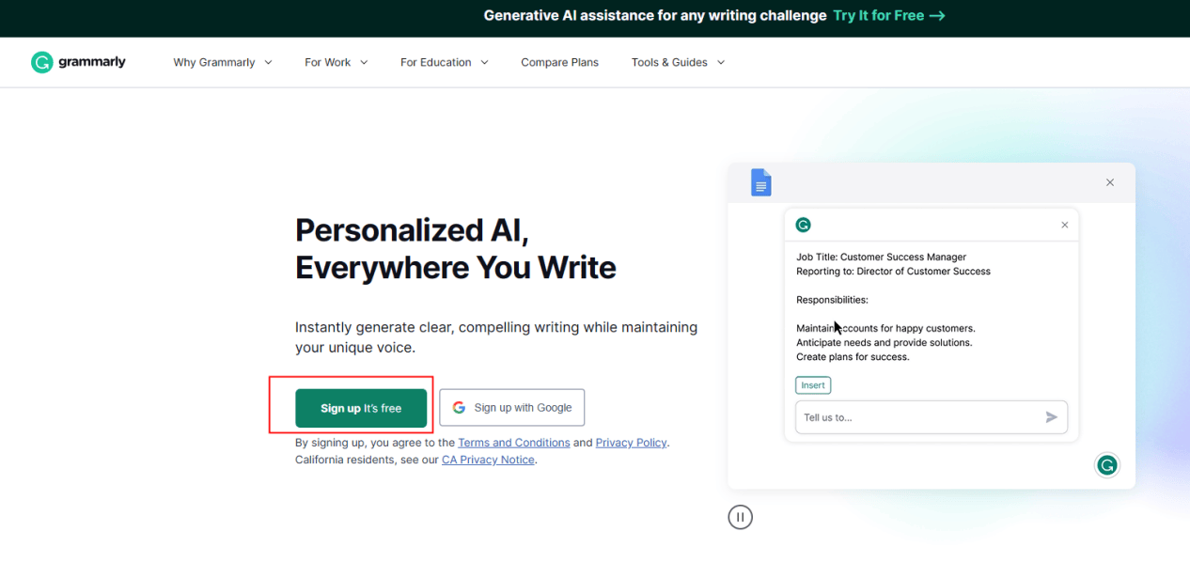The height and width of the screenshot is (563, 1190).
Task: Click the Grammarly logo in header
Action: tap(78, 62)
